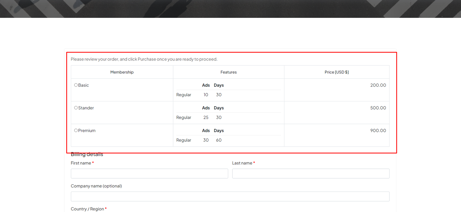Click the Country / Region label
461x212 pixels.
coord(87,209)
